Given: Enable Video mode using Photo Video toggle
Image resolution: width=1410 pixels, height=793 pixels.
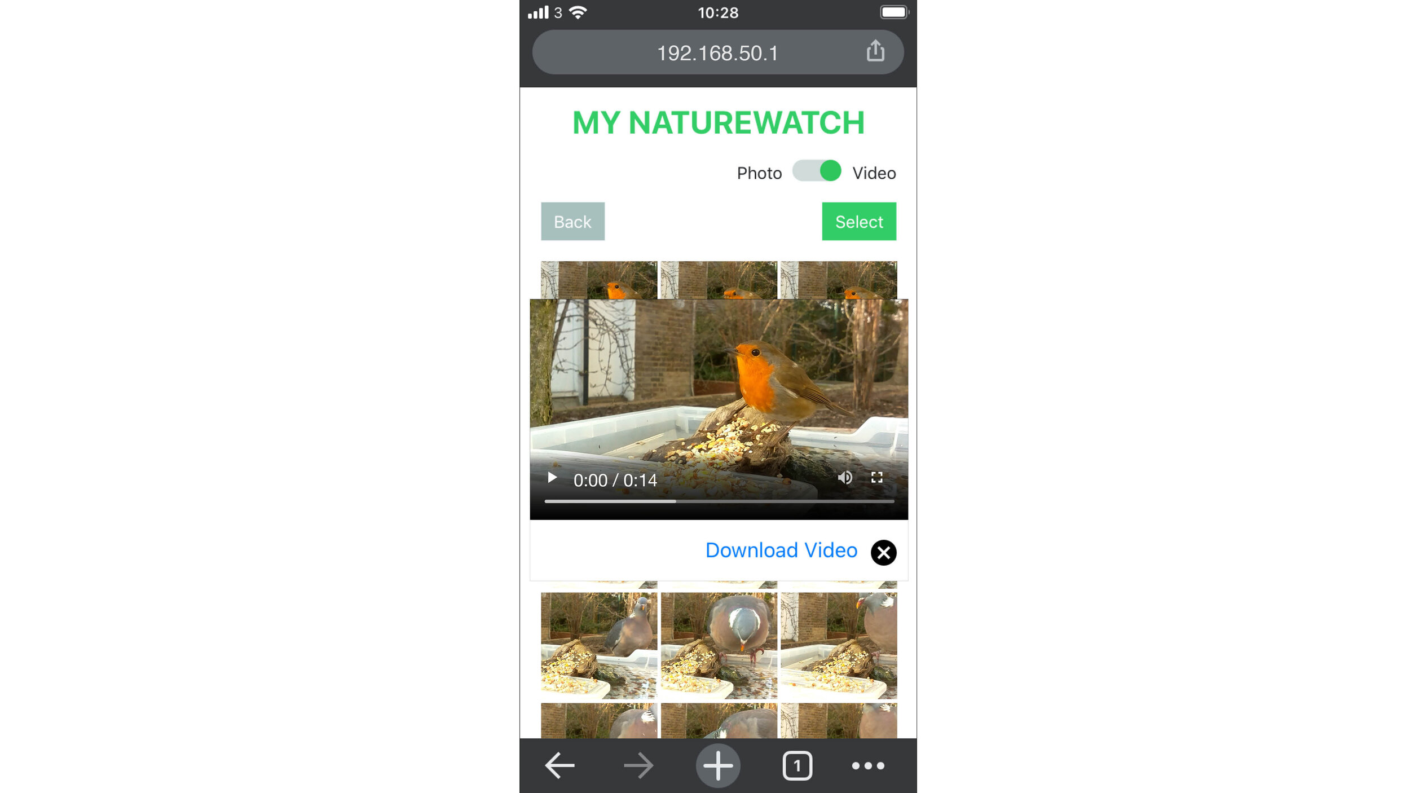Looking at the screenshot, I should point(816,171).
